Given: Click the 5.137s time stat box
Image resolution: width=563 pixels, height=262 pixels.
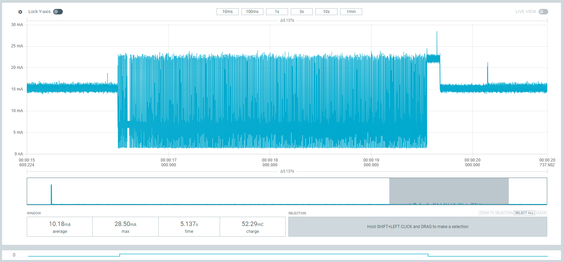Looking at the screenshot, I should [189, 227].
